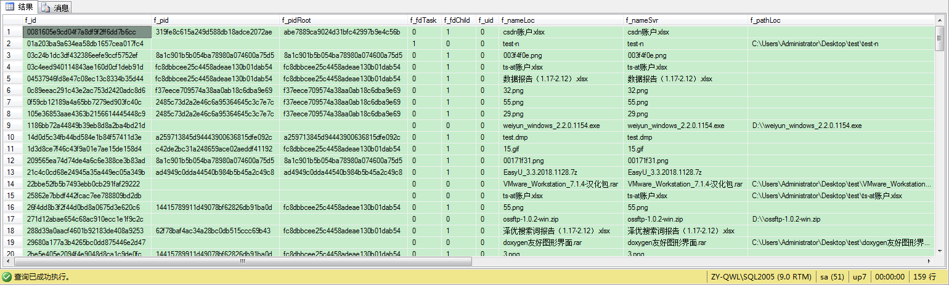
Task: Click f_nameSvr cell ts-at账户.xlsx in row 4
Action: [686, 66]
